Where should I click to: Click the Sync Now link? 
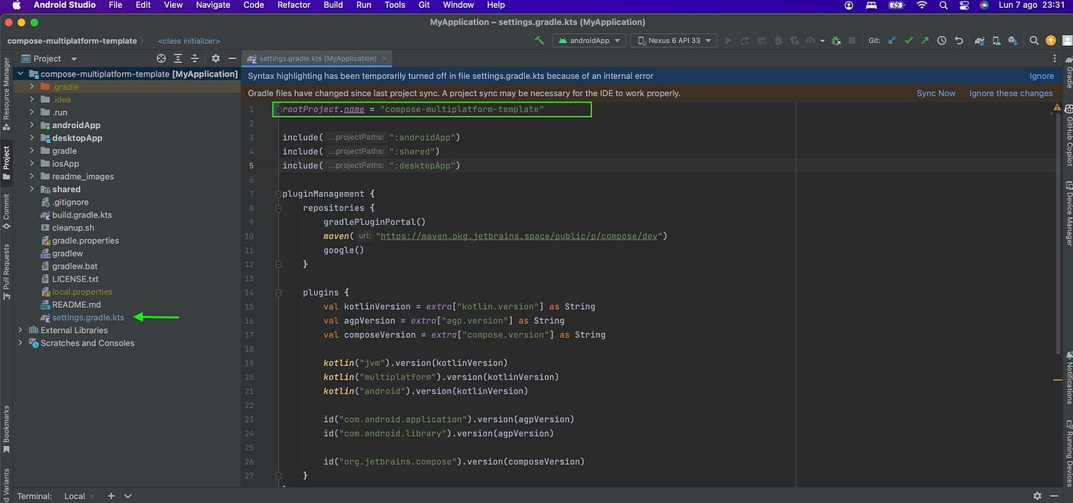pos(936,93)
